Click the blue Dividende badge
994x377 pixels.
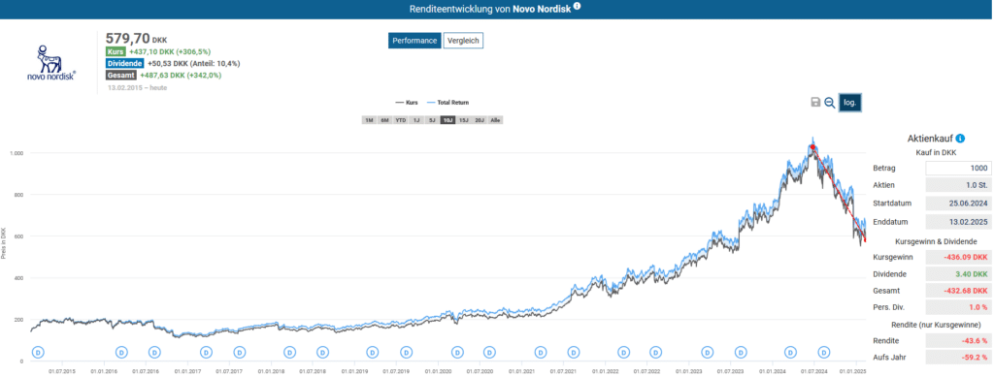click(125, 63)
